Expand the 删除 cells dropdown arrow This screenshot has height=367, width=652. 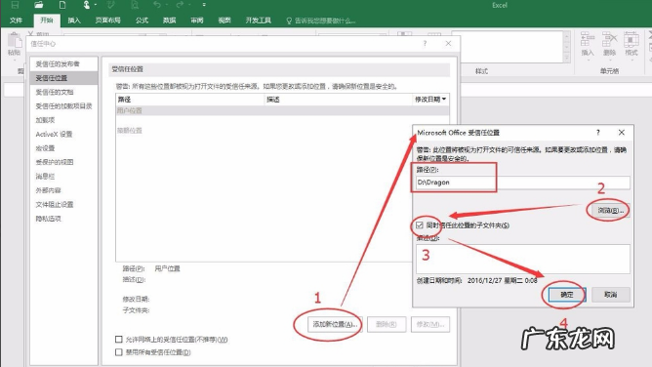[610, 61]
